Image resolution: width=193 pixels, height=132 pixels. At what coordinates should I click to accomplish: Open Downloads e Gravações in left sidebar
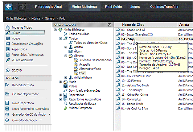[24, 44]
